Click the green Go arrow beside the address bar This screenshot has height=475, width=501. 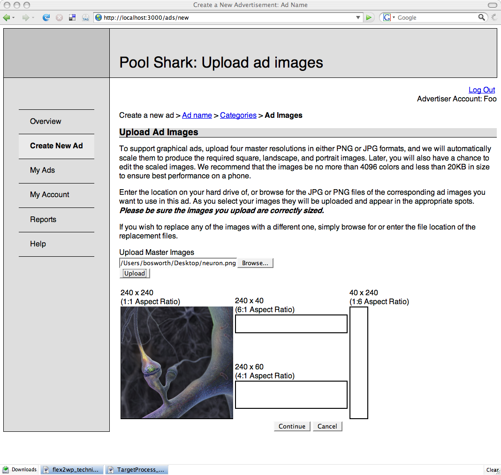(369, 17)
